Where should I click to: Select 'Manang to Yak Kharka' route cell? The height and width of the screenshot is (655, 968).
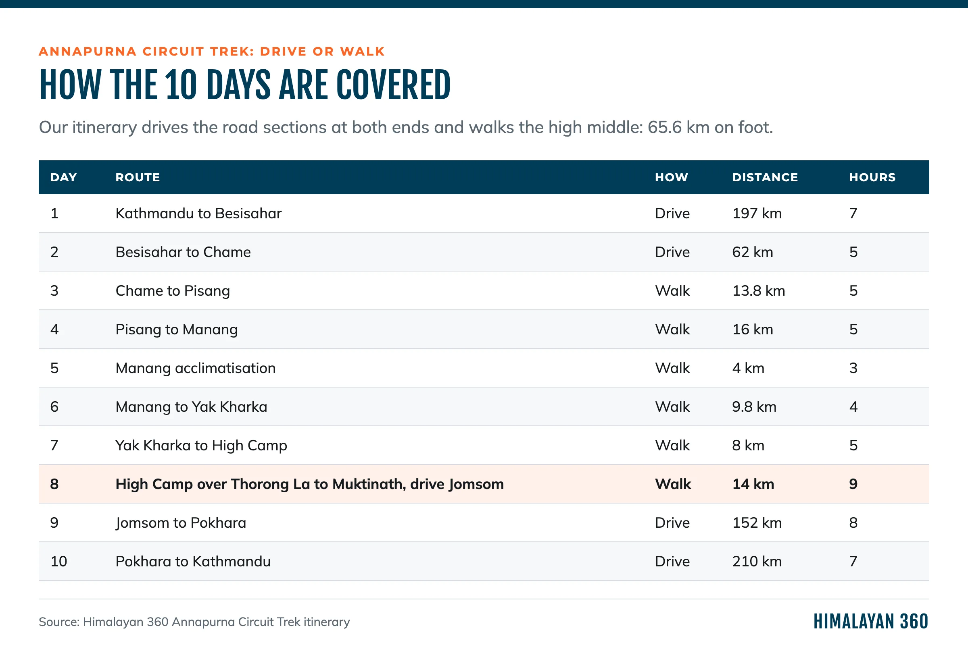tap(191, 407)
